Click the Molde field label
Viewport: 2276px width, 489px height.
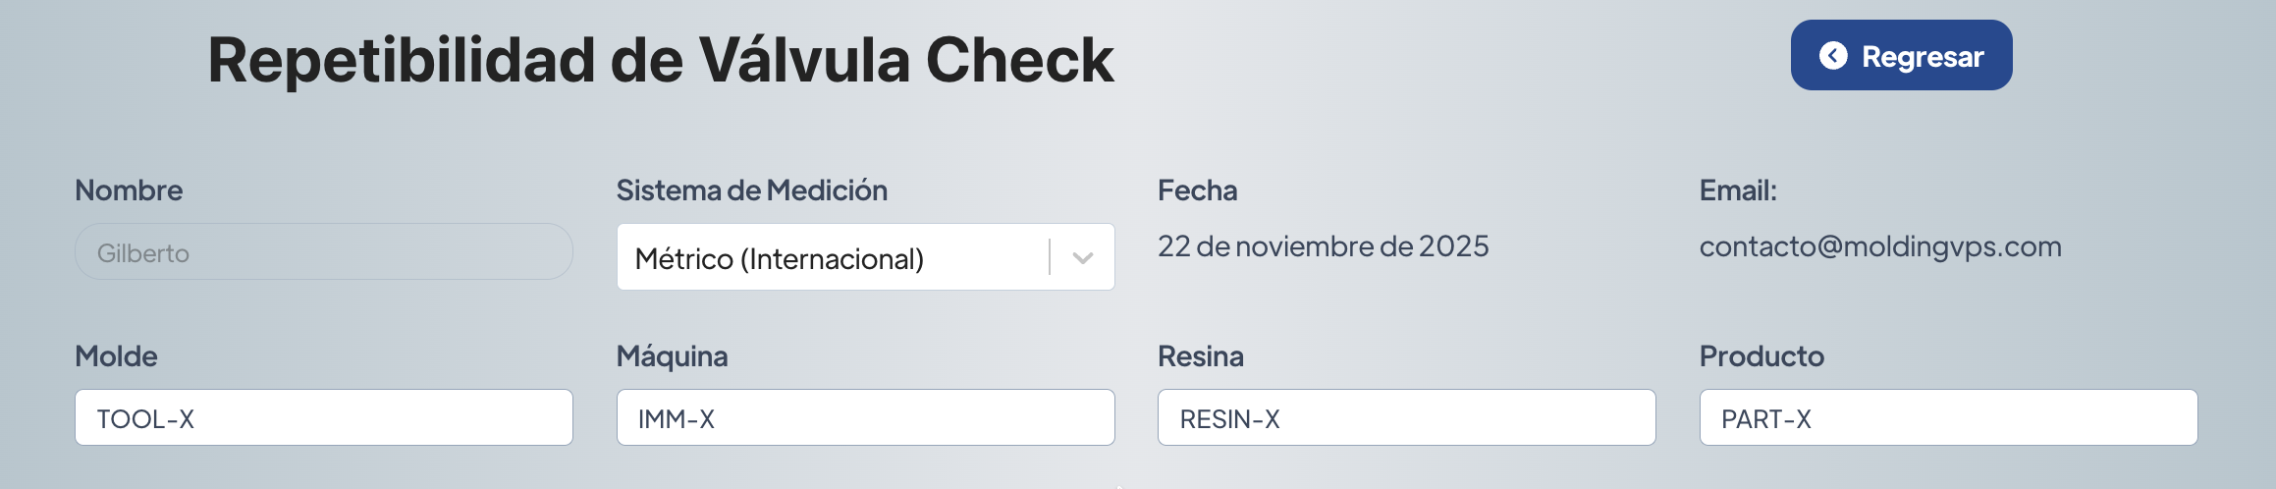point(116,356)
